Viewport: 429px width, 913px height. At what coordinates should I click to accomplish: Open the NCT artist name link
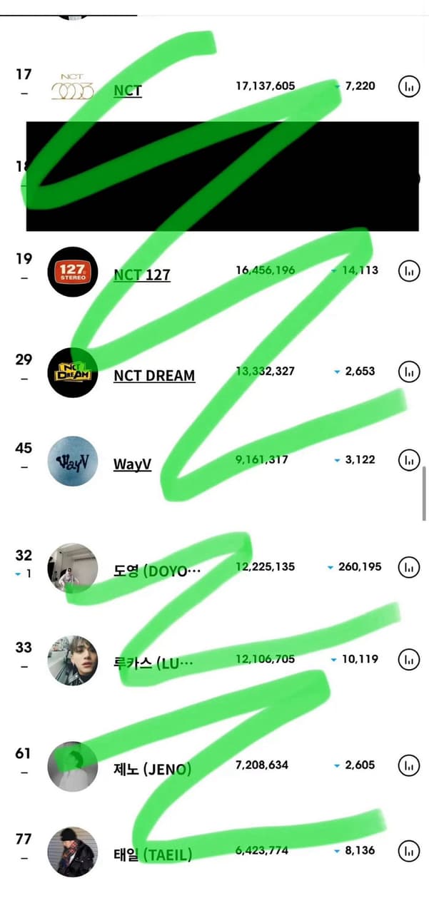tap(128, 91)
